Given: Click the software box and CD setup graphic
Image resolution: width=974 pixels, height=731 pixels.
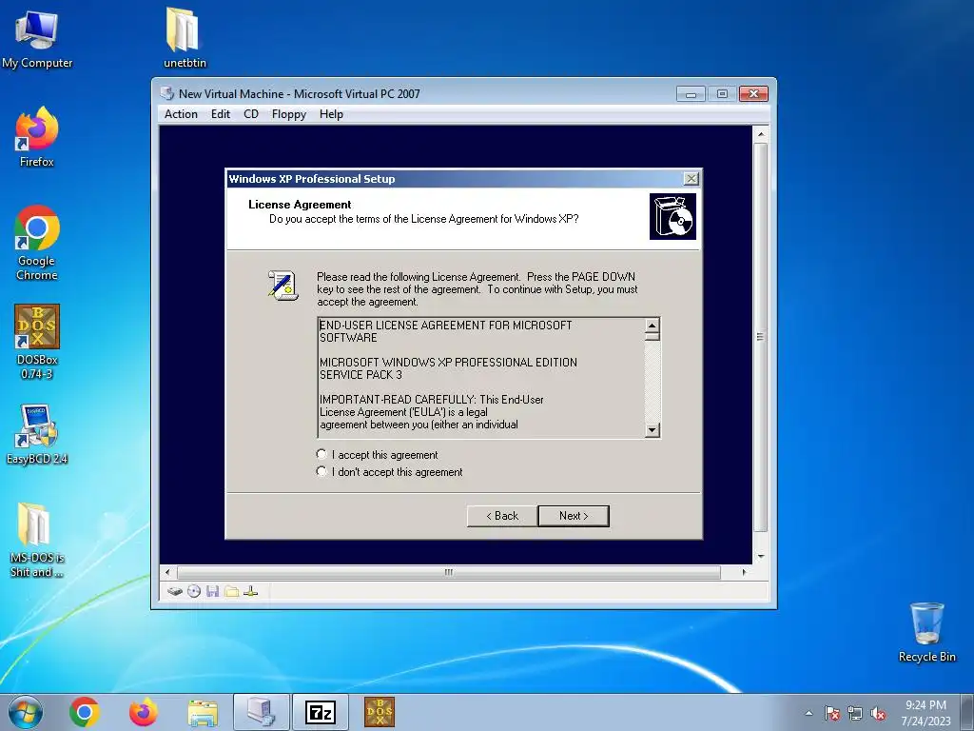Looking at the screenshot, I should click(x=672, y=216).
